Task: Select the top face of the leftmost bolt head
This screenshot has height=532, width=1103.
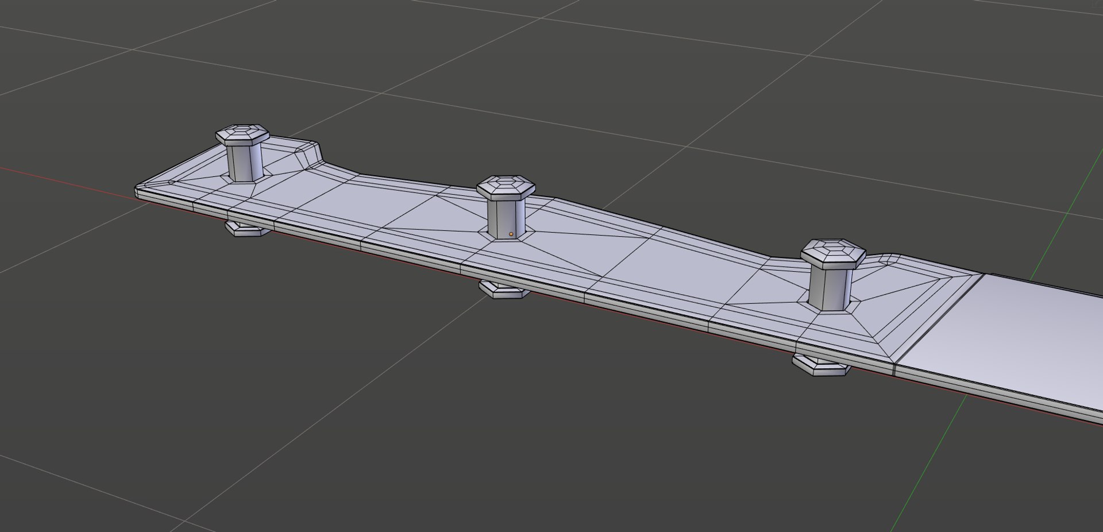Action: pos(242,131)
